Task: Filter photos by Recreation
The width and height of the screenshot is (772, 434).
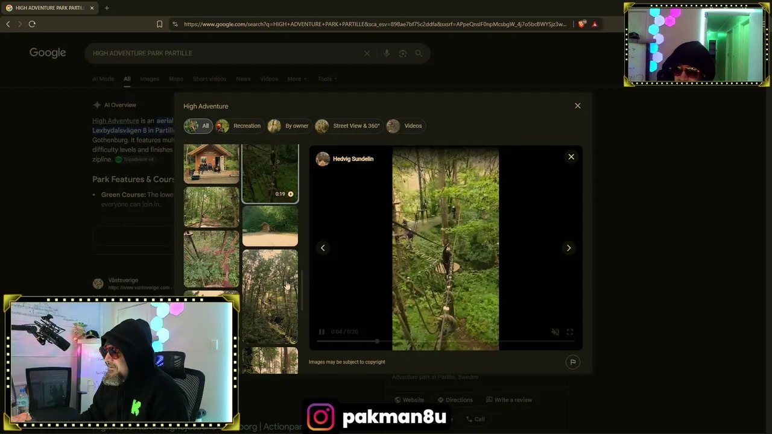Action: [239, 126]
